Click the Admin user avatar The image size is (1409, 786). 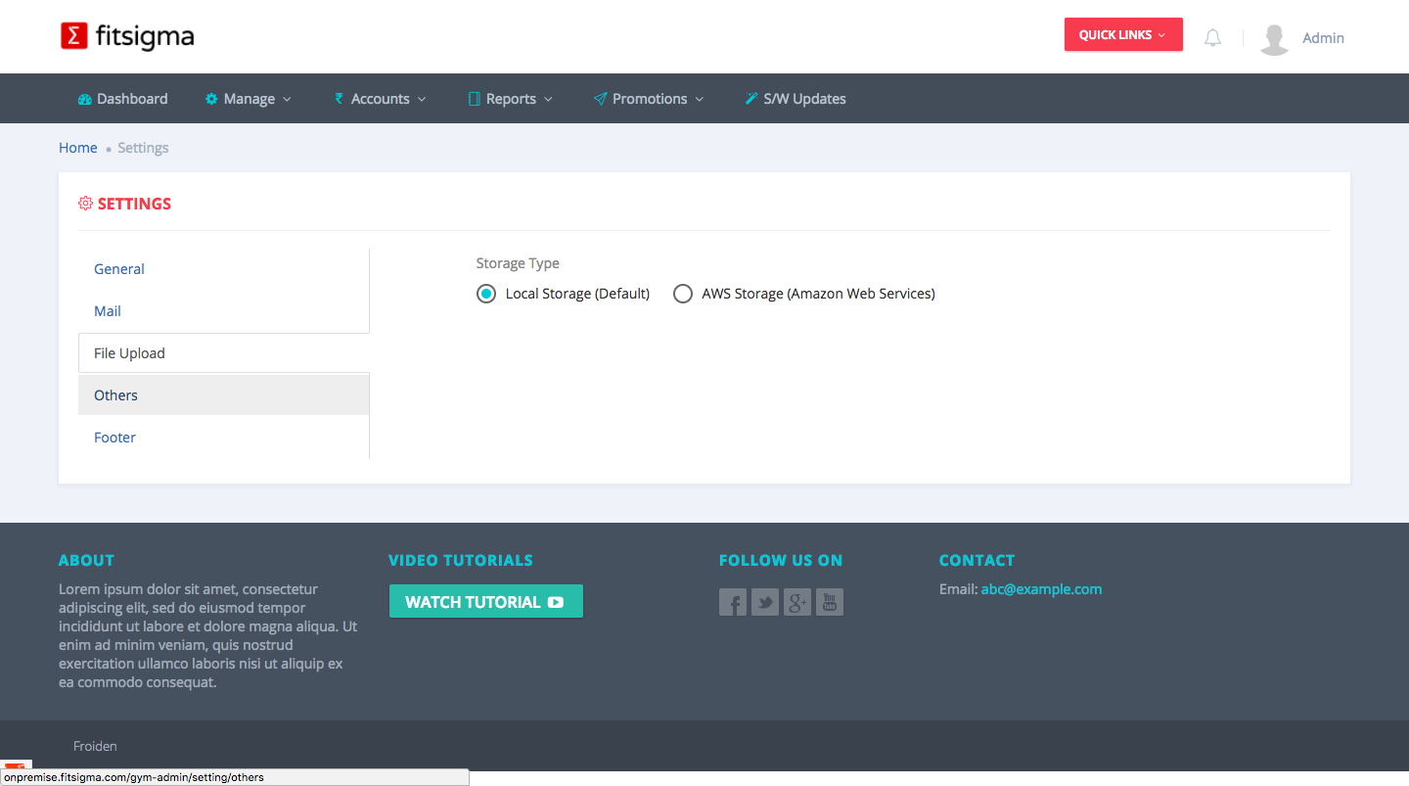pyautogui.click(x=1274, y=38)
